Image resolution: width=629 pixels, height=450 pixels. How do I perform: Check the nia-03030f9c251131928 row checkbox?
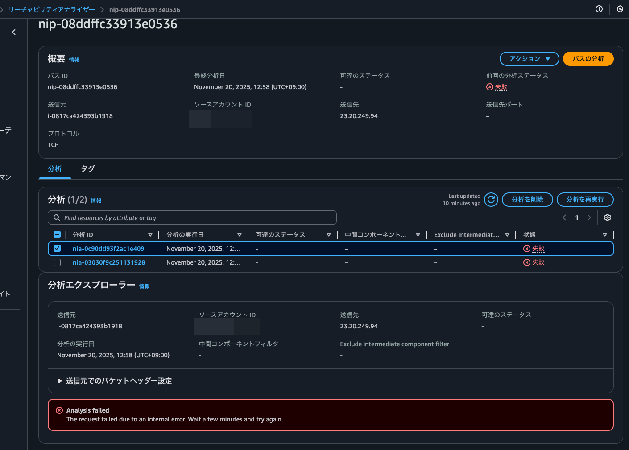pyautogui.click(x=57, y=262)
